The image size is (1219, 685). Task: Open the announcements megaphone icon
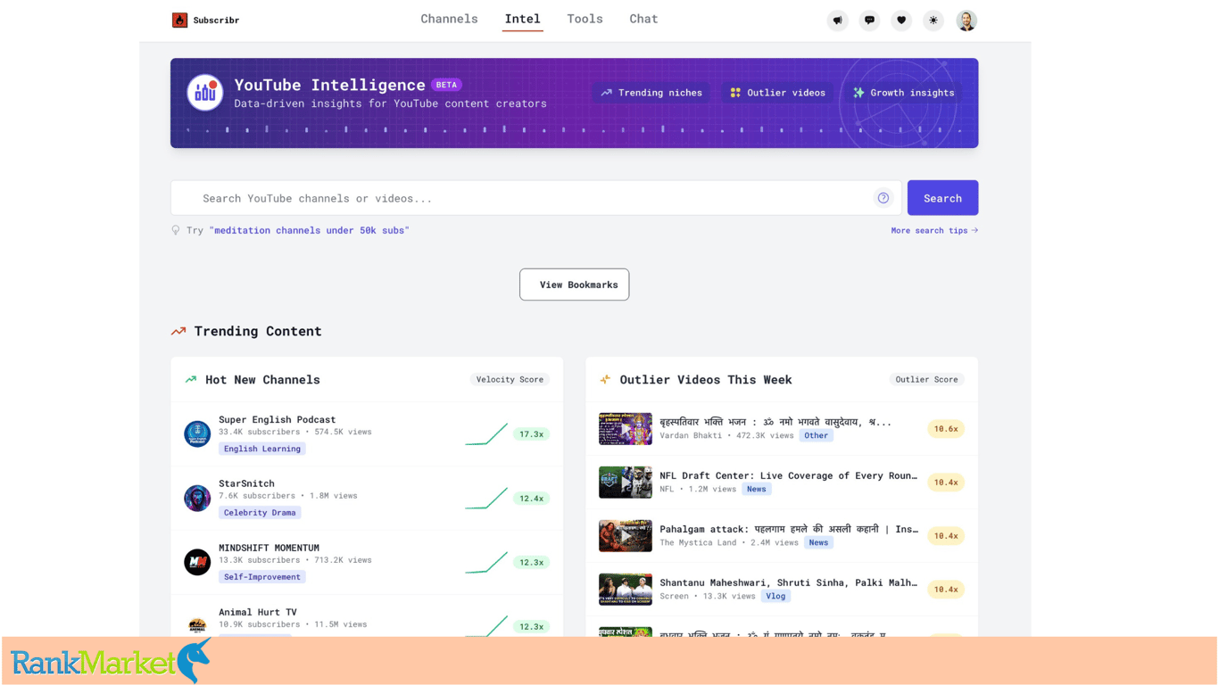coord(837,21)
